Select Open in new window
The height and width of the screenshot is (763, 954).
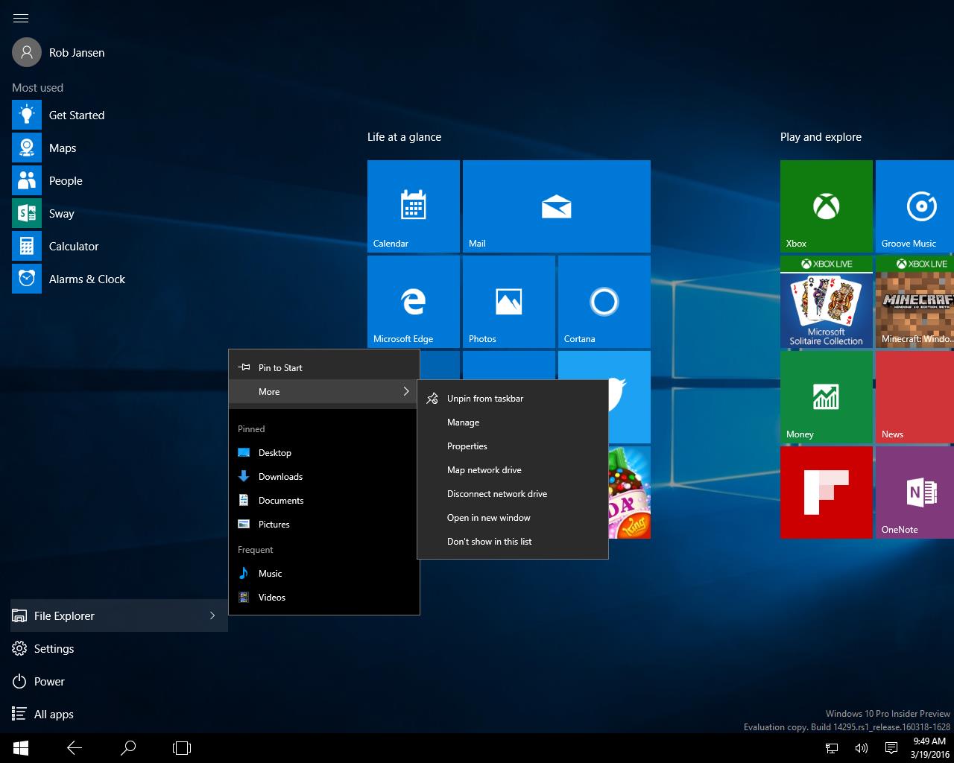pos(513,518)
